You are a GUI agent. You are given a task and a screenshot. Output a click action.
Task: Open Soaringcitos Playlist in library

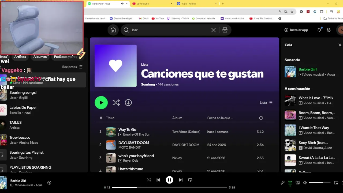pos(43,155)
